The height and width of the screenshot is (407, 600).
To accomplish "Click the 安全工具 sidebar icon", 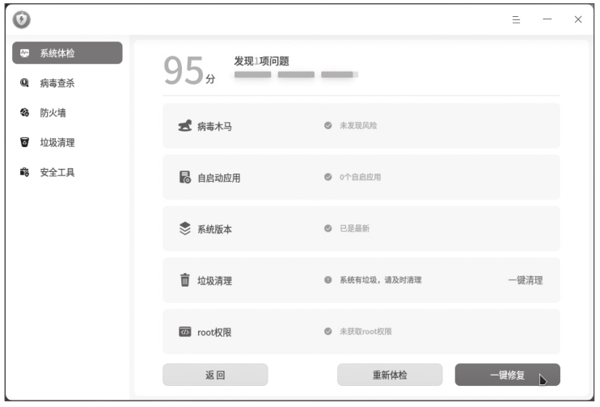I will [x=24, y=173].
